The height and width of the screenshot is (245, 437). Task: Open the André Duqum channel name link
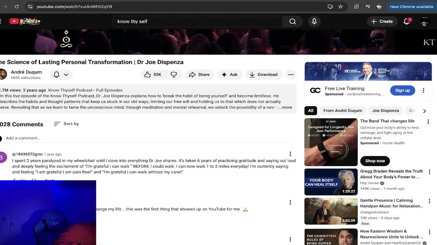[x=26, y=72]
